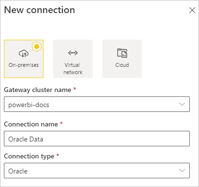The image size is (199, 187).
Task: Open the Gateway cluster name dropdown
Action: [x=97, y=104]
